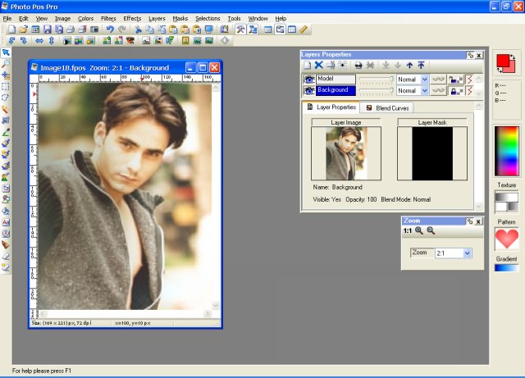
Task: Click the New document icon in main toolbar
Action: (x=11, y=29)
